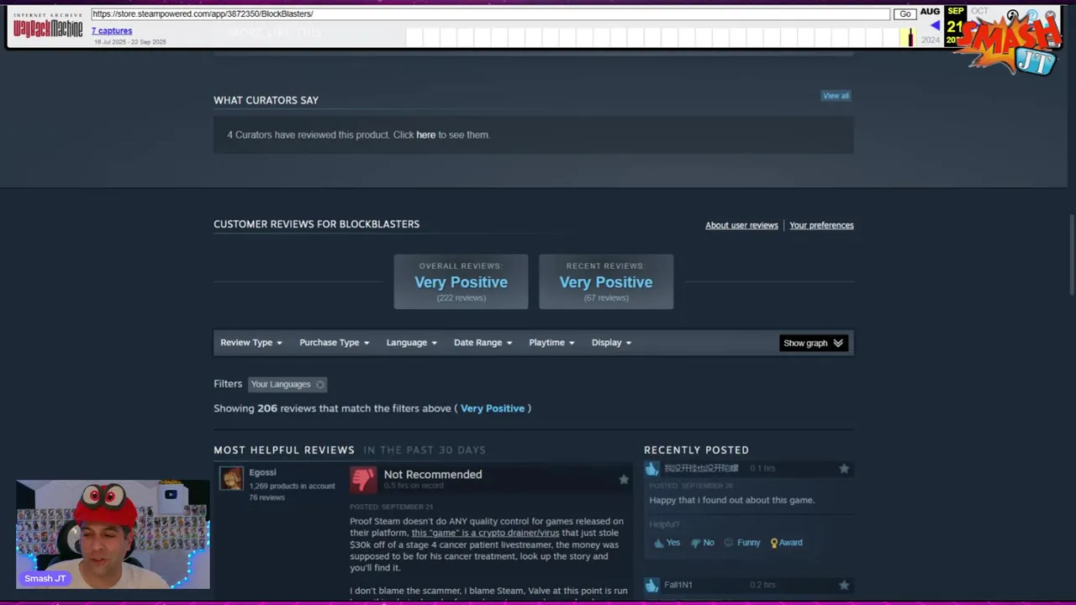Open the Egossi username link
This screenshot has height=605, width=1076.
(262, 472)
